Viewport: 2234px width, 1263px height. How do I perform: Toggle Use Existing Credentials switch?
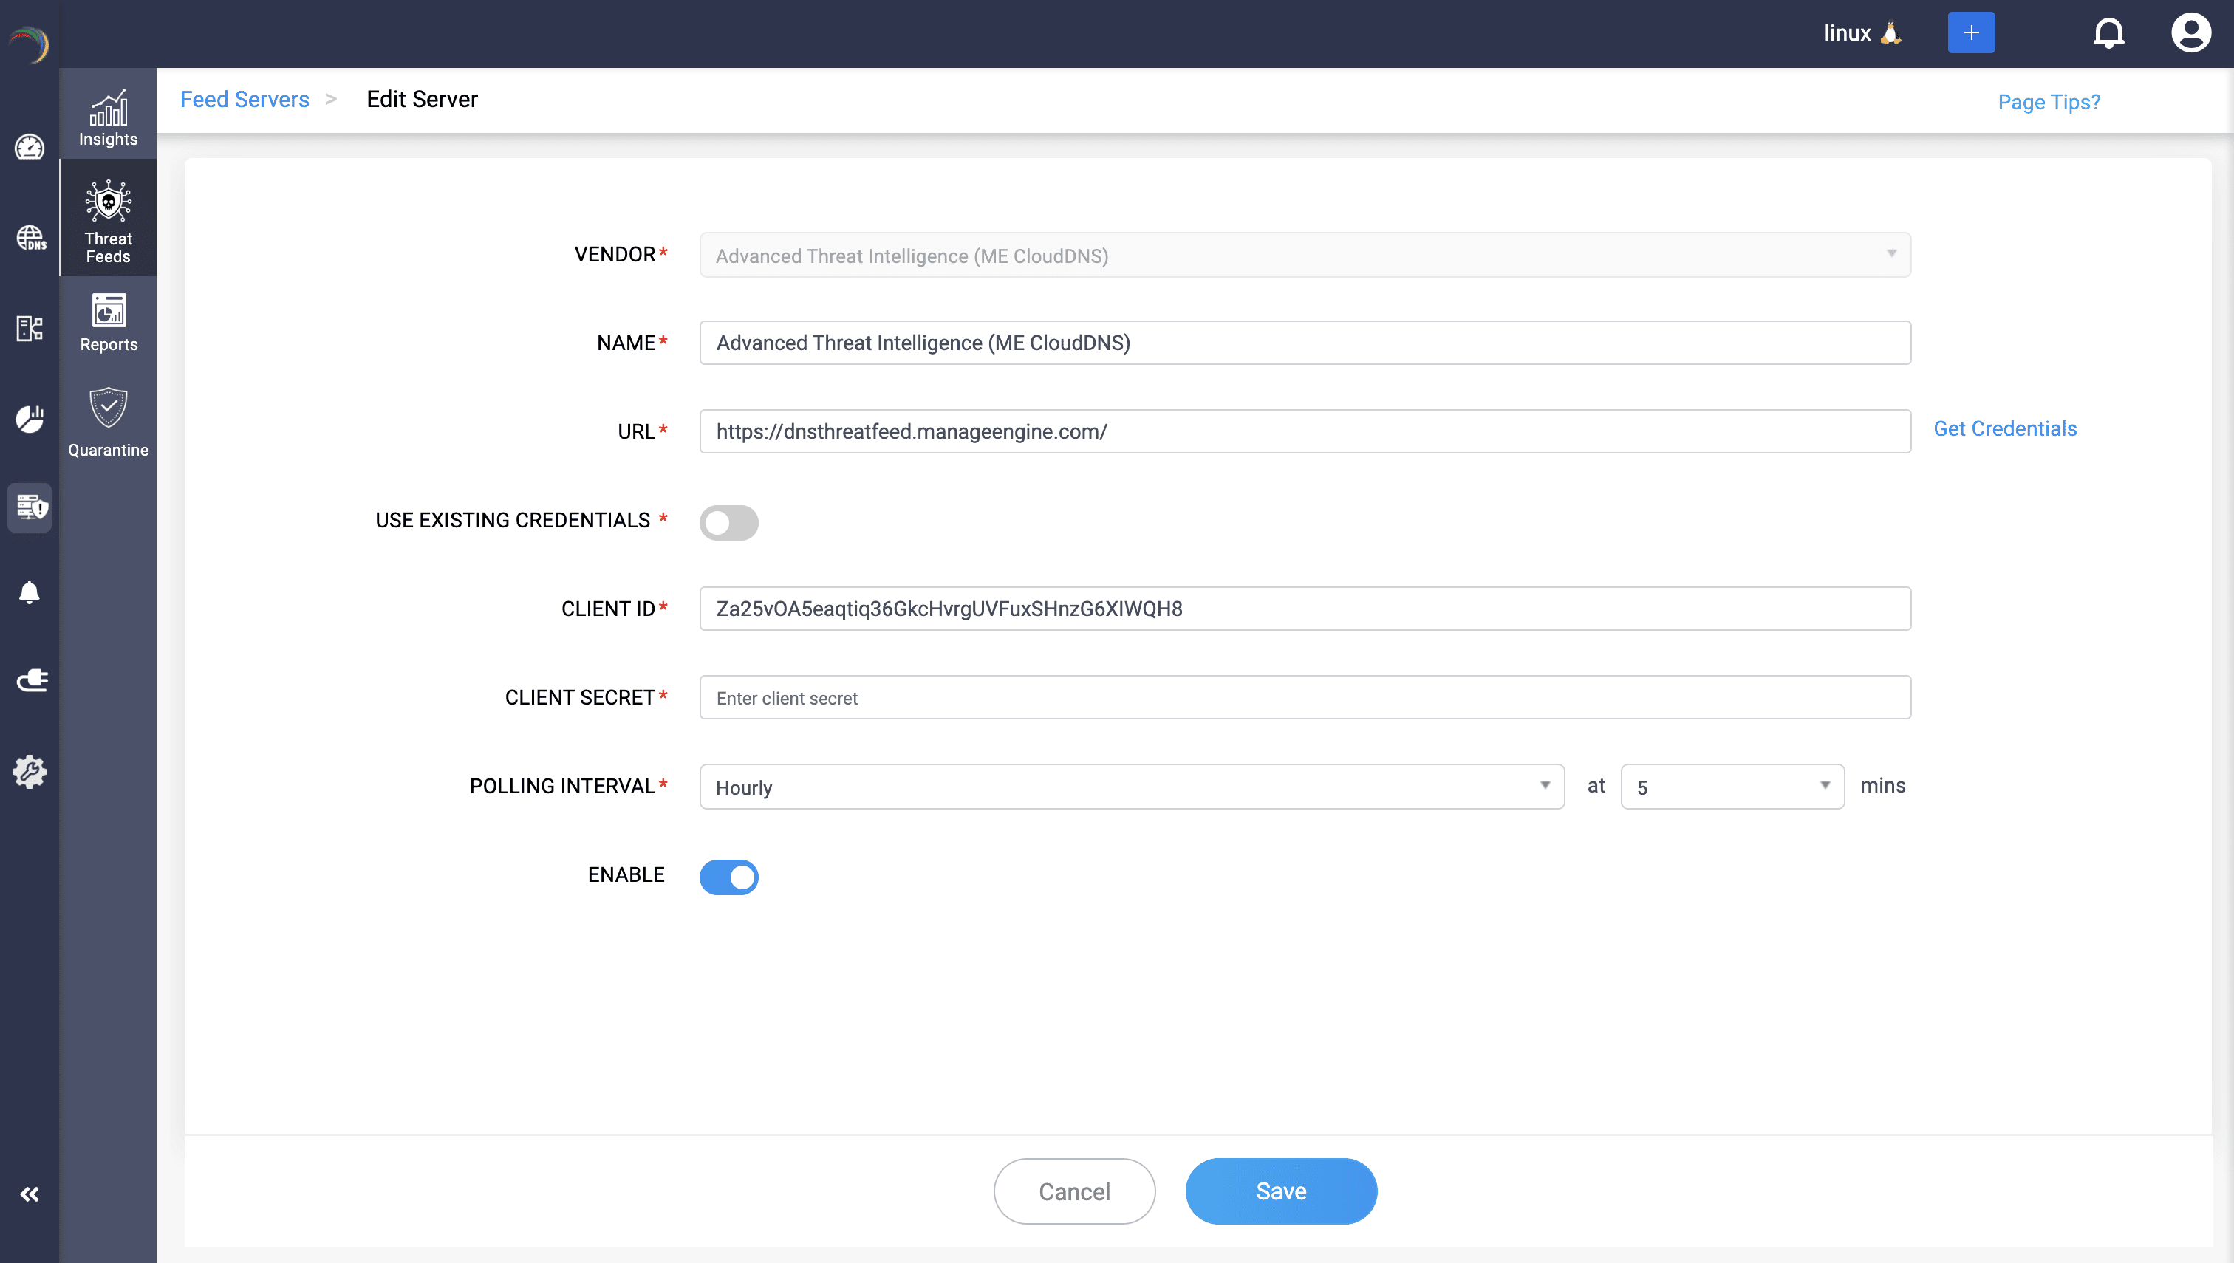728,522
